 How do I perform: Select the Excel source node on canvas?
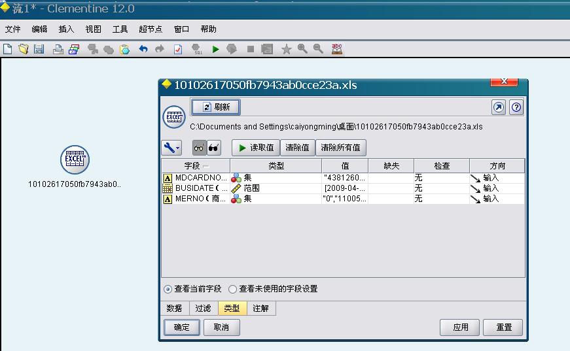coord(75,159)
